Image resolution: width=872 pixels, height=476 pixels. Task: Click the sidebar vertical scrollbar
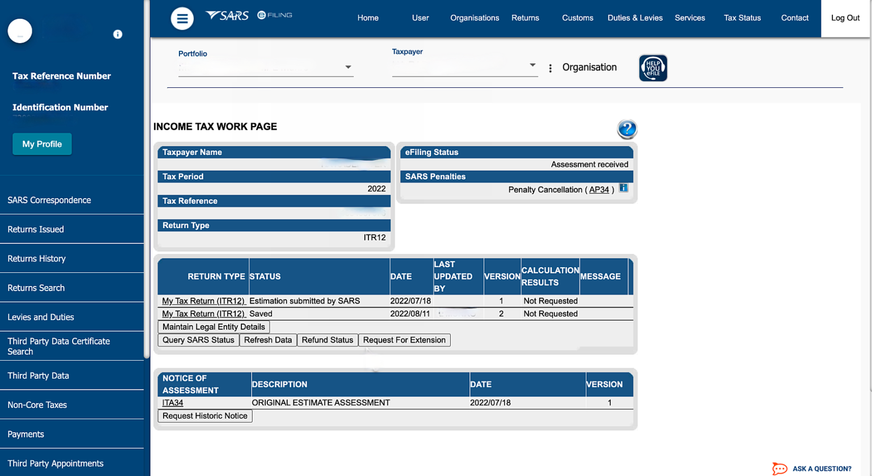point(147,179)
